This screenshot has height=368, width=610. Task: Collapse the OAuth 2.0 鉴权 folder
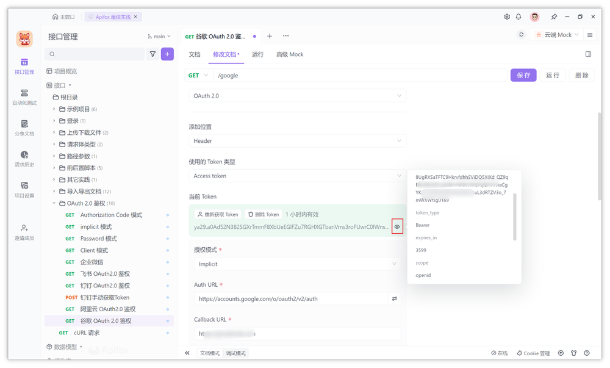tap(54, 203)
